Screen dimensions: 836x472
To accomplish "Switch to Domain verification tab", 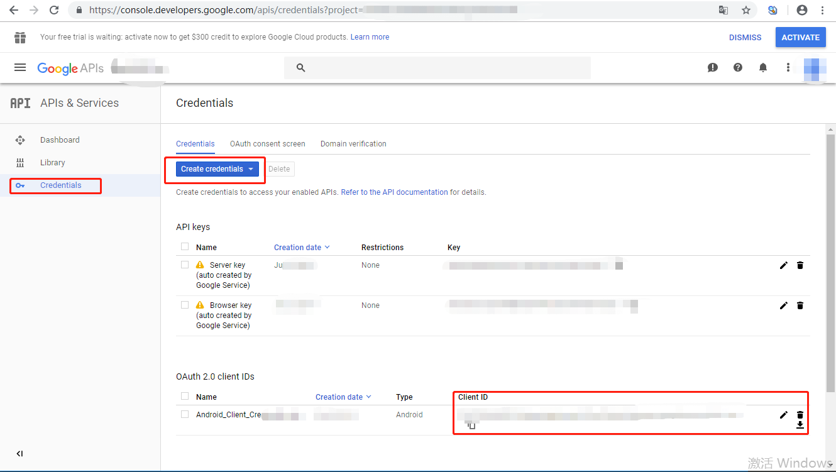I will click(x=353, y=144).
